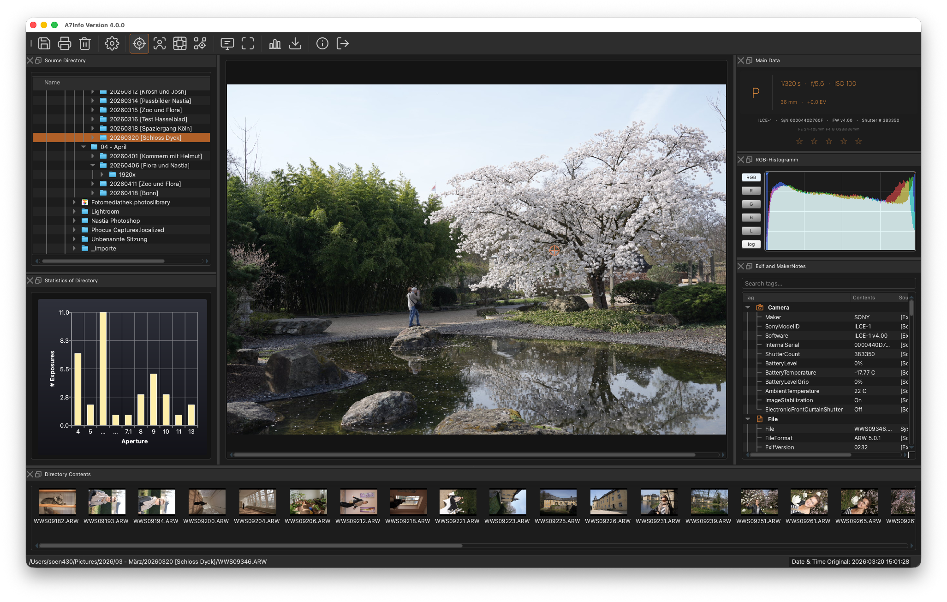Toggle the R red channel button
Image resolution: width=947 pixels, height=602 pixels.
click(x=751, y=191)
